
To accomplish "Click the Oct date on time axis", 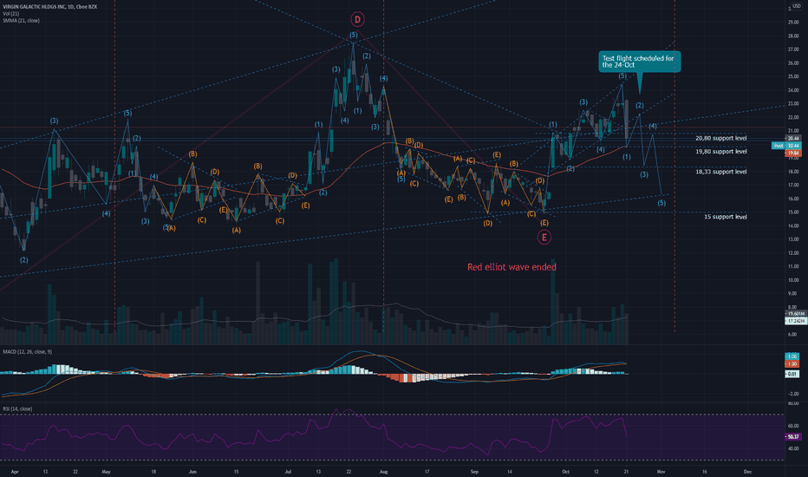I will [565, 472].
